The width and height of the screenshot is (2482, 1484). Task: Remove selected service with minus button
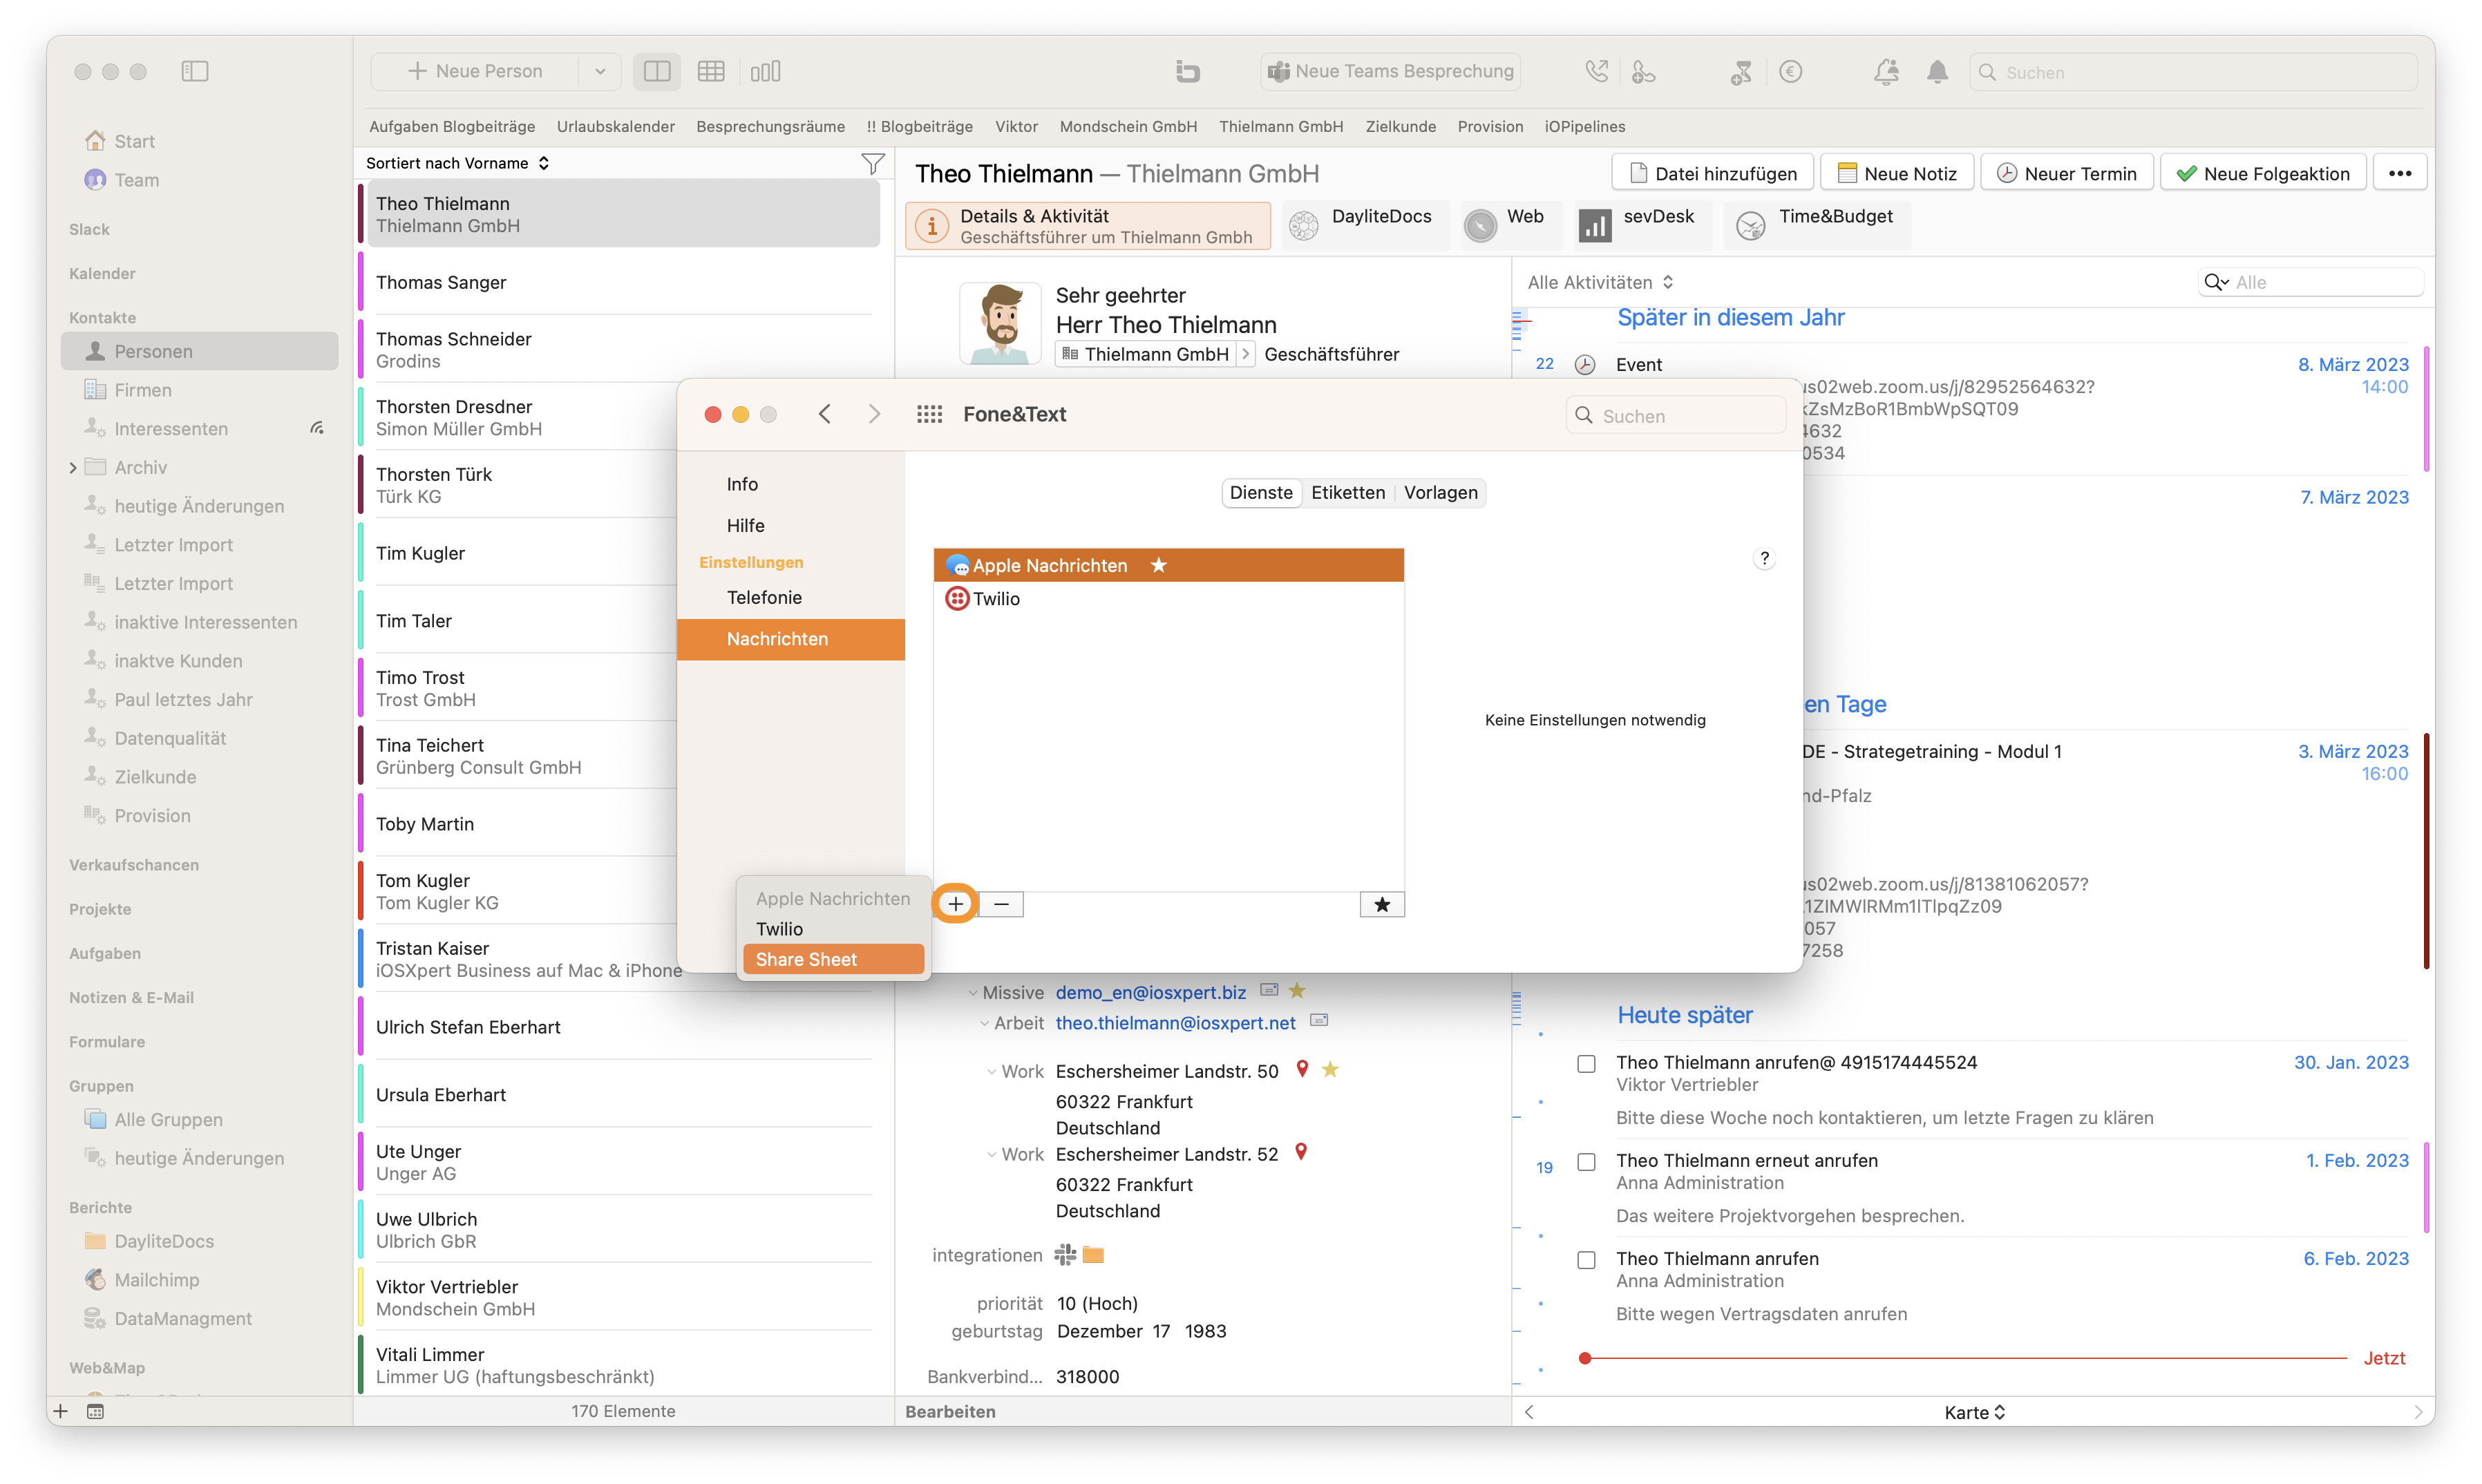[x=1001, y=904]
